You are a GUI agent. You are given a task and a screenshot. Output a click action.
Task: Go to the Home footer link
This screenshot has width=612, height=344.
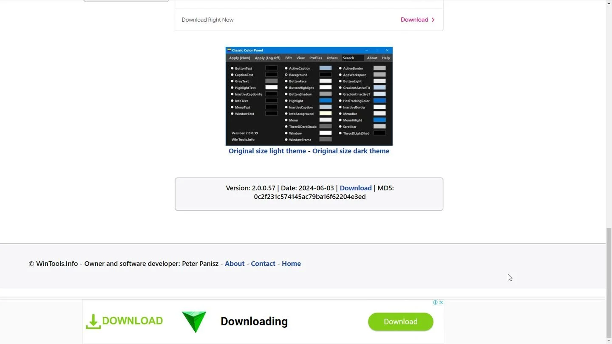[291, 263]
